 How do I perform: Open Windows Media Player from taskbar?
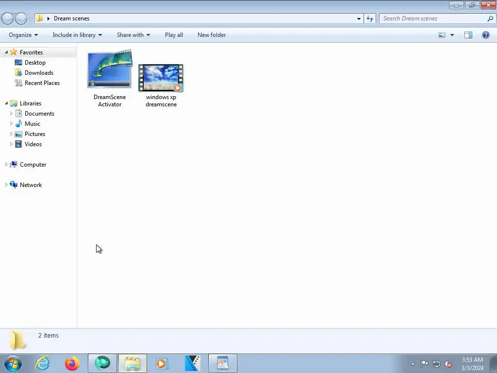pyautogui.click(x=162, y=363)
